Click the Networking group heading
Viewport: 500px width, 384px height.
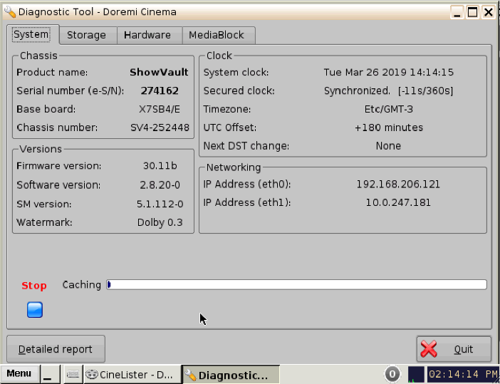coord(234,167)
